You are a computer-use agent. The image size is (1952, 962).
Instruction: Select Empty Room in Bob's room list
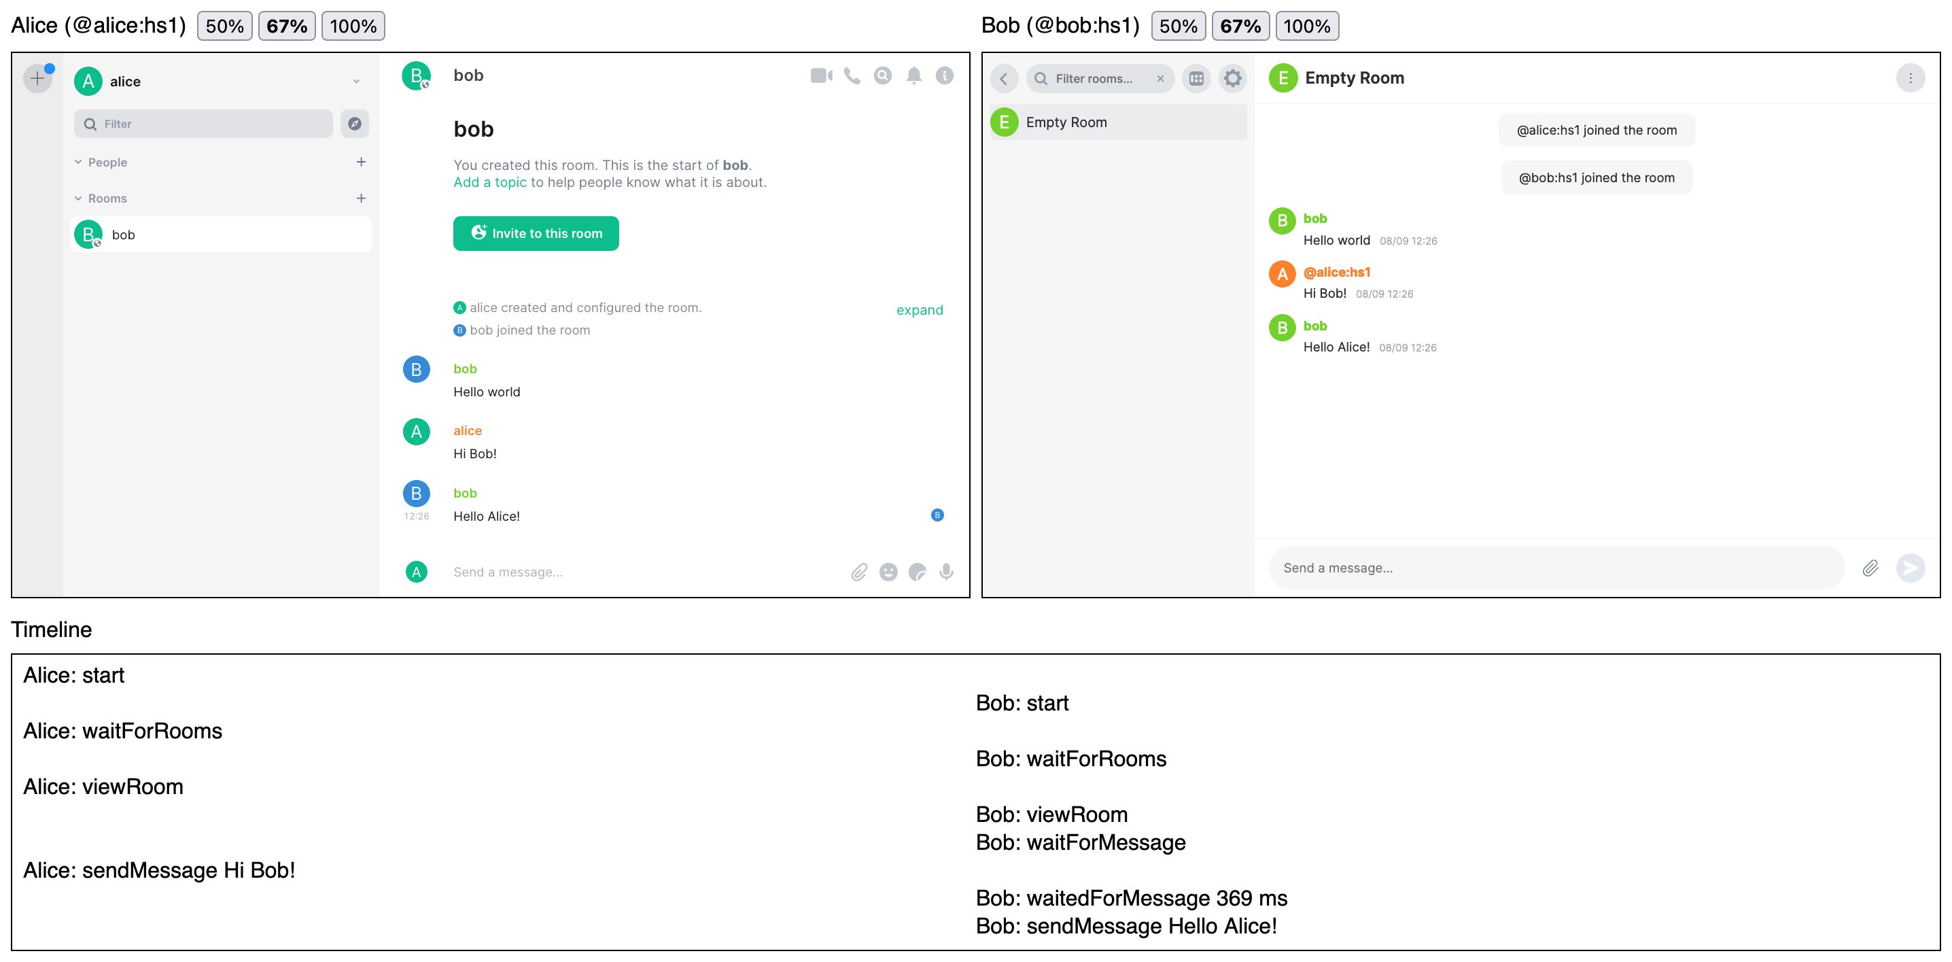[1117, 122]
